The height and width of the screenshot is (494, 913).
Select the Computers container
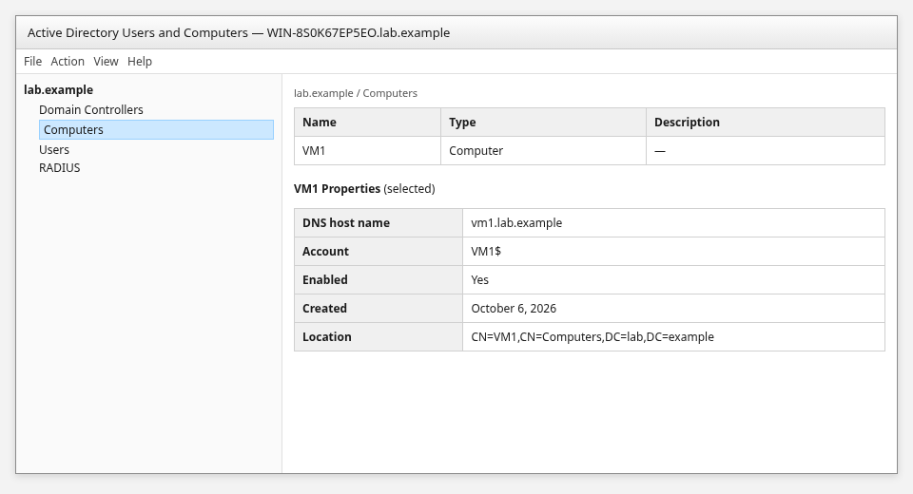point(156,130)
